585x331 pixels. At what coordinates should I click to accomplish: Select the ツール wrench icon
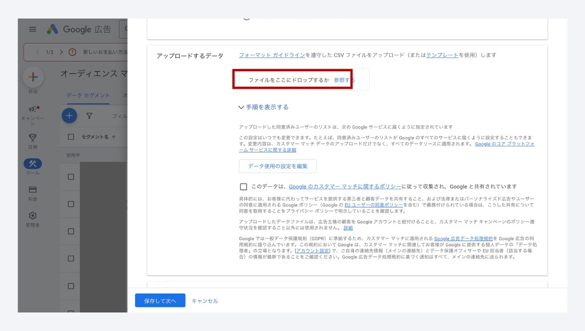pyautogui.click(x=33, y=164)
